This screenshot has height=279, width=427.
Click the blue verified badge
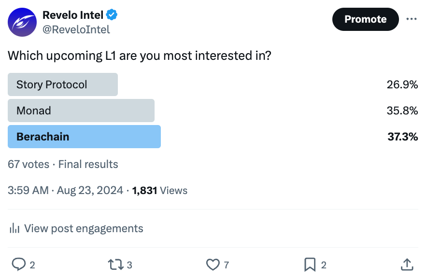click(x=112, y=14)
